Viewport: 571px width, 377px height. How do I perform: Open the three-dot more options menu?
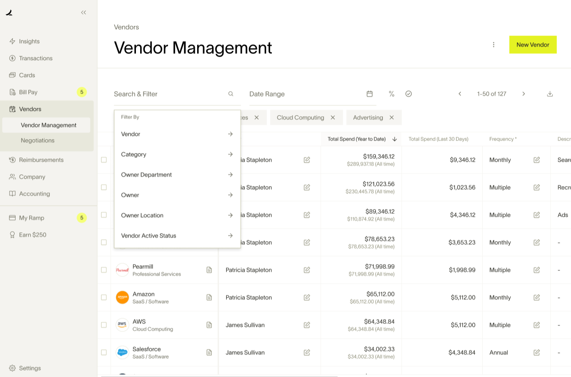pos(493,45)
